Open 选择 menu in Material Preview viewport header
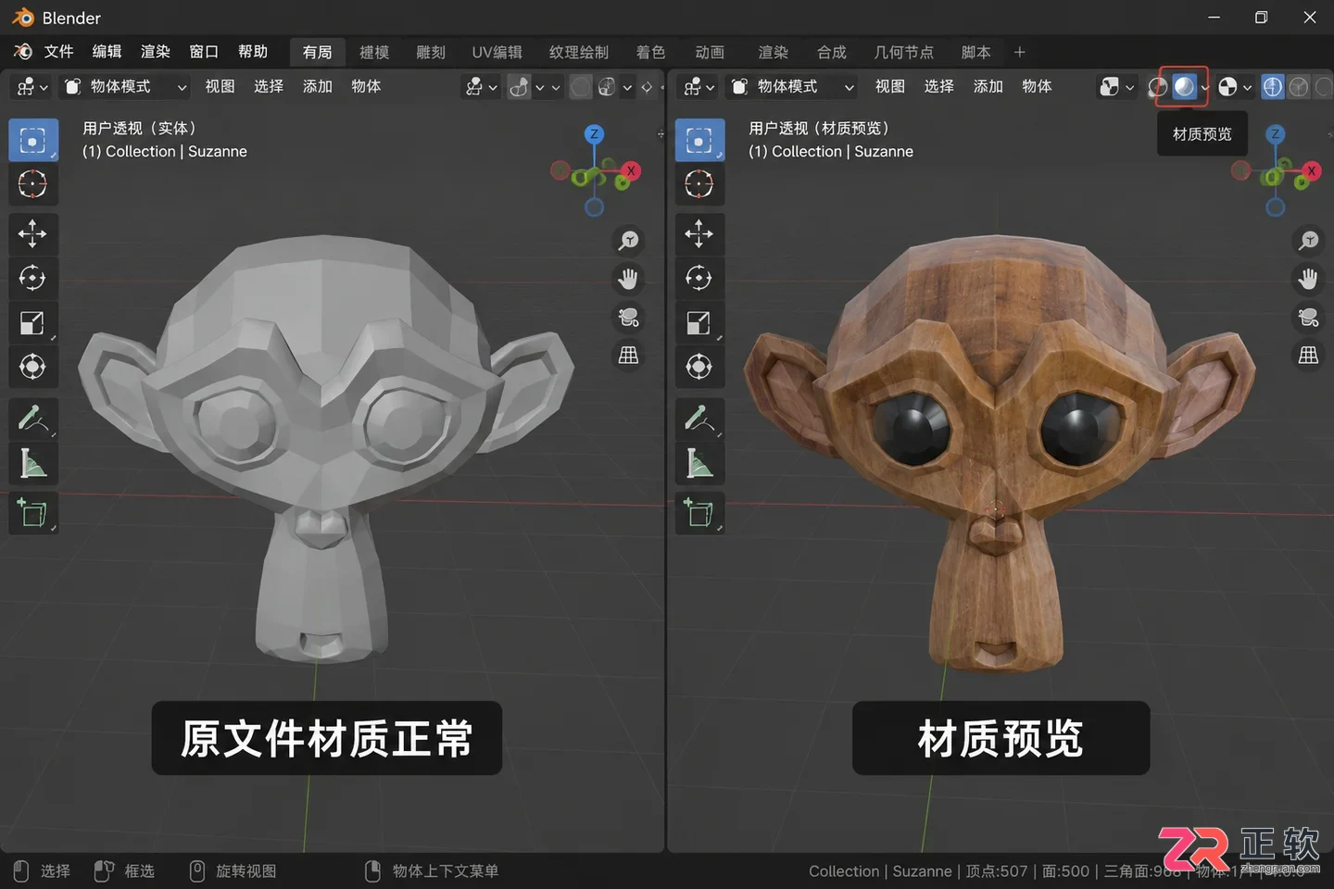Viewport: 1334px width, 889px height. pos(938,87)
